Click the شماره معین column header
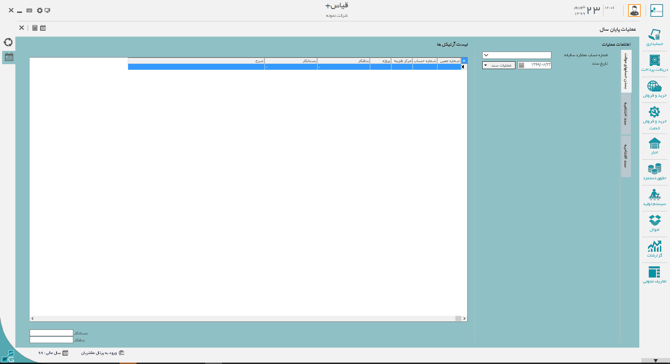 click(449, 61)
